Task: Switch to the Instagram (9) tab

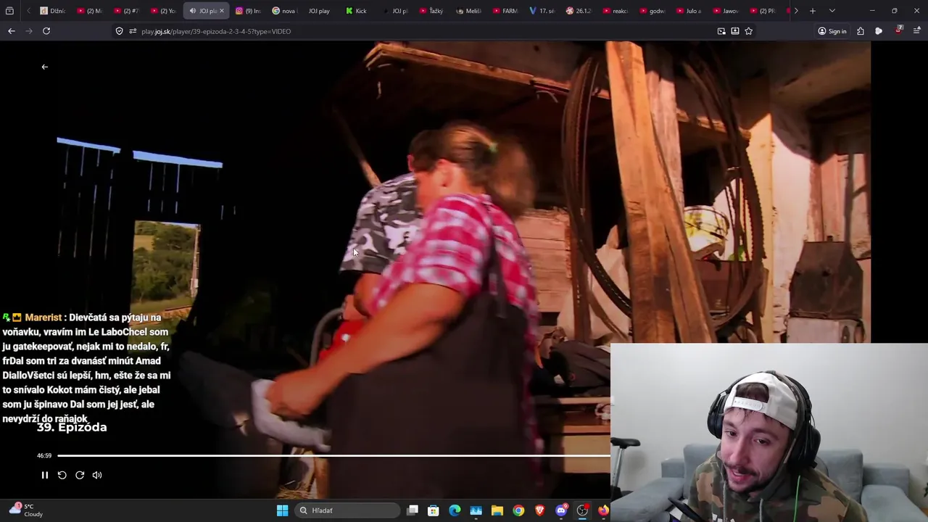Action: 248,11
